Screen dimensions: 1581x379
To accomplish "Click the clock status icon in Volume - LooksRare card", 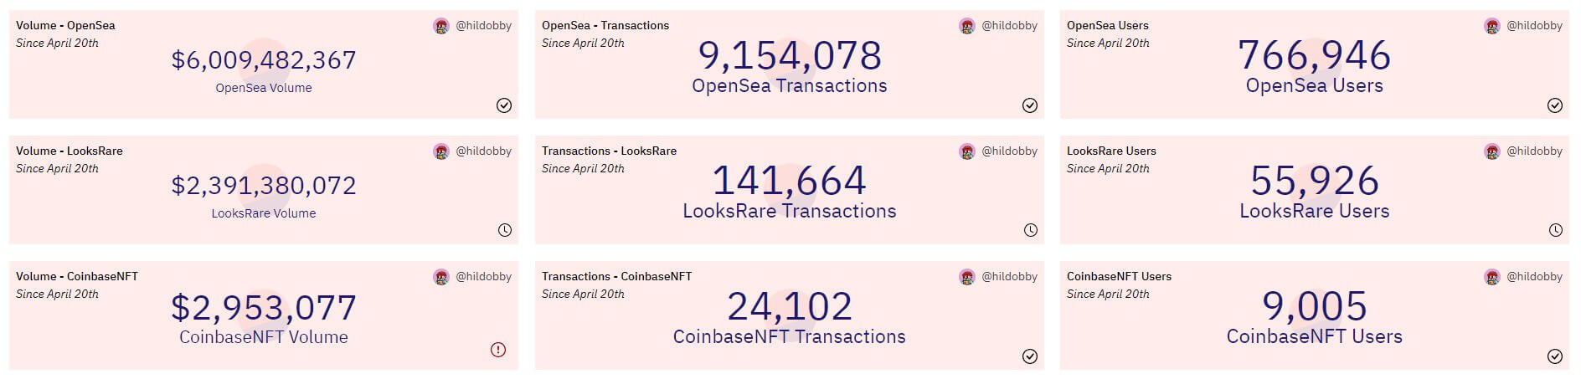I will click(x=505, y=230).
